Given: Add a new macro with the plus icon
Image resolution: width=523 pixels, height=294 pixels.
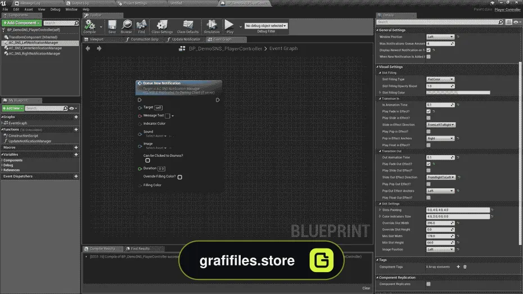Looking at the screenshot, I should (76, 147).
